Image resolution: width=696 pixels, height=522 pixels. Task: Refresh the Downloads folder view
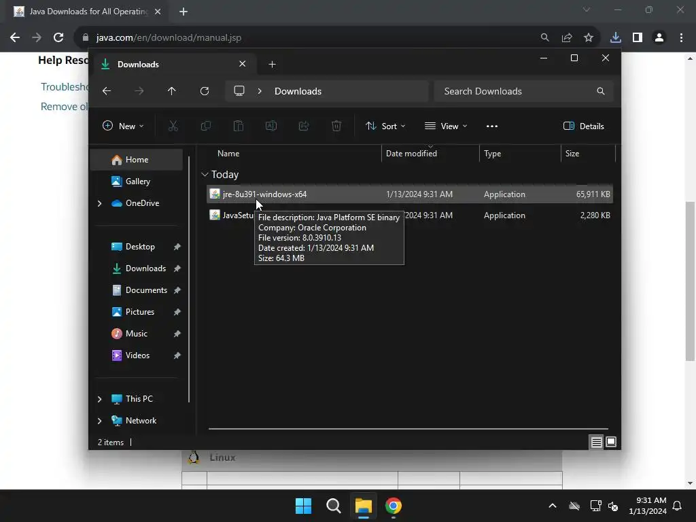tap(205, 91)
